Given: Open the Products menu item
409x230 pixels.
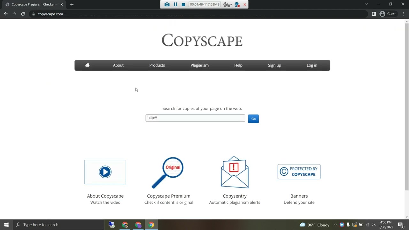Looking at the screenshot, I should (157, 65).
